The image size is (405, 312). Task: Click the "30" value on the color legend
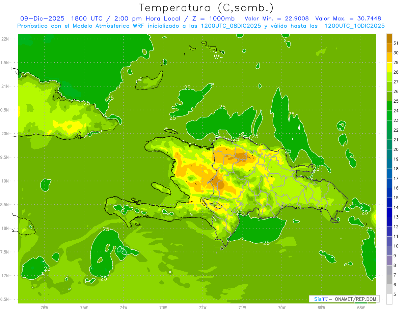pos(396,53)
